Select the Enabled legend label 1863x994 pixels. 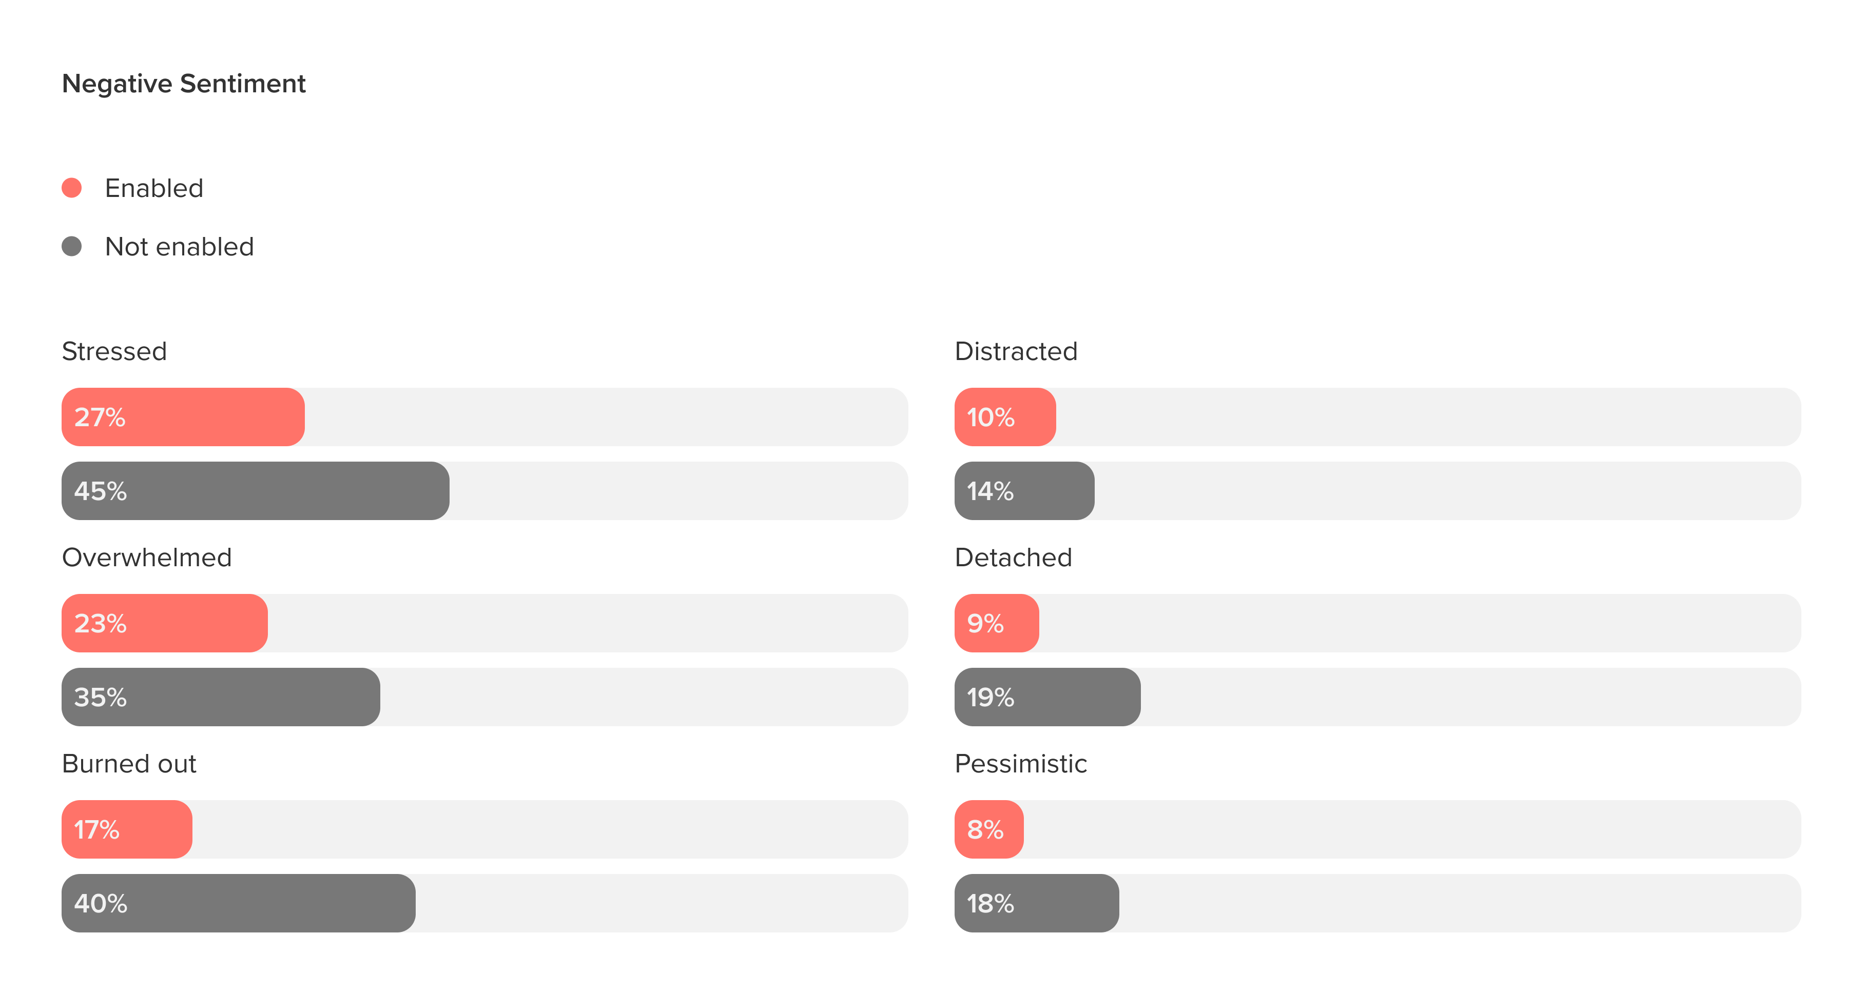click(x=154, y=188)
